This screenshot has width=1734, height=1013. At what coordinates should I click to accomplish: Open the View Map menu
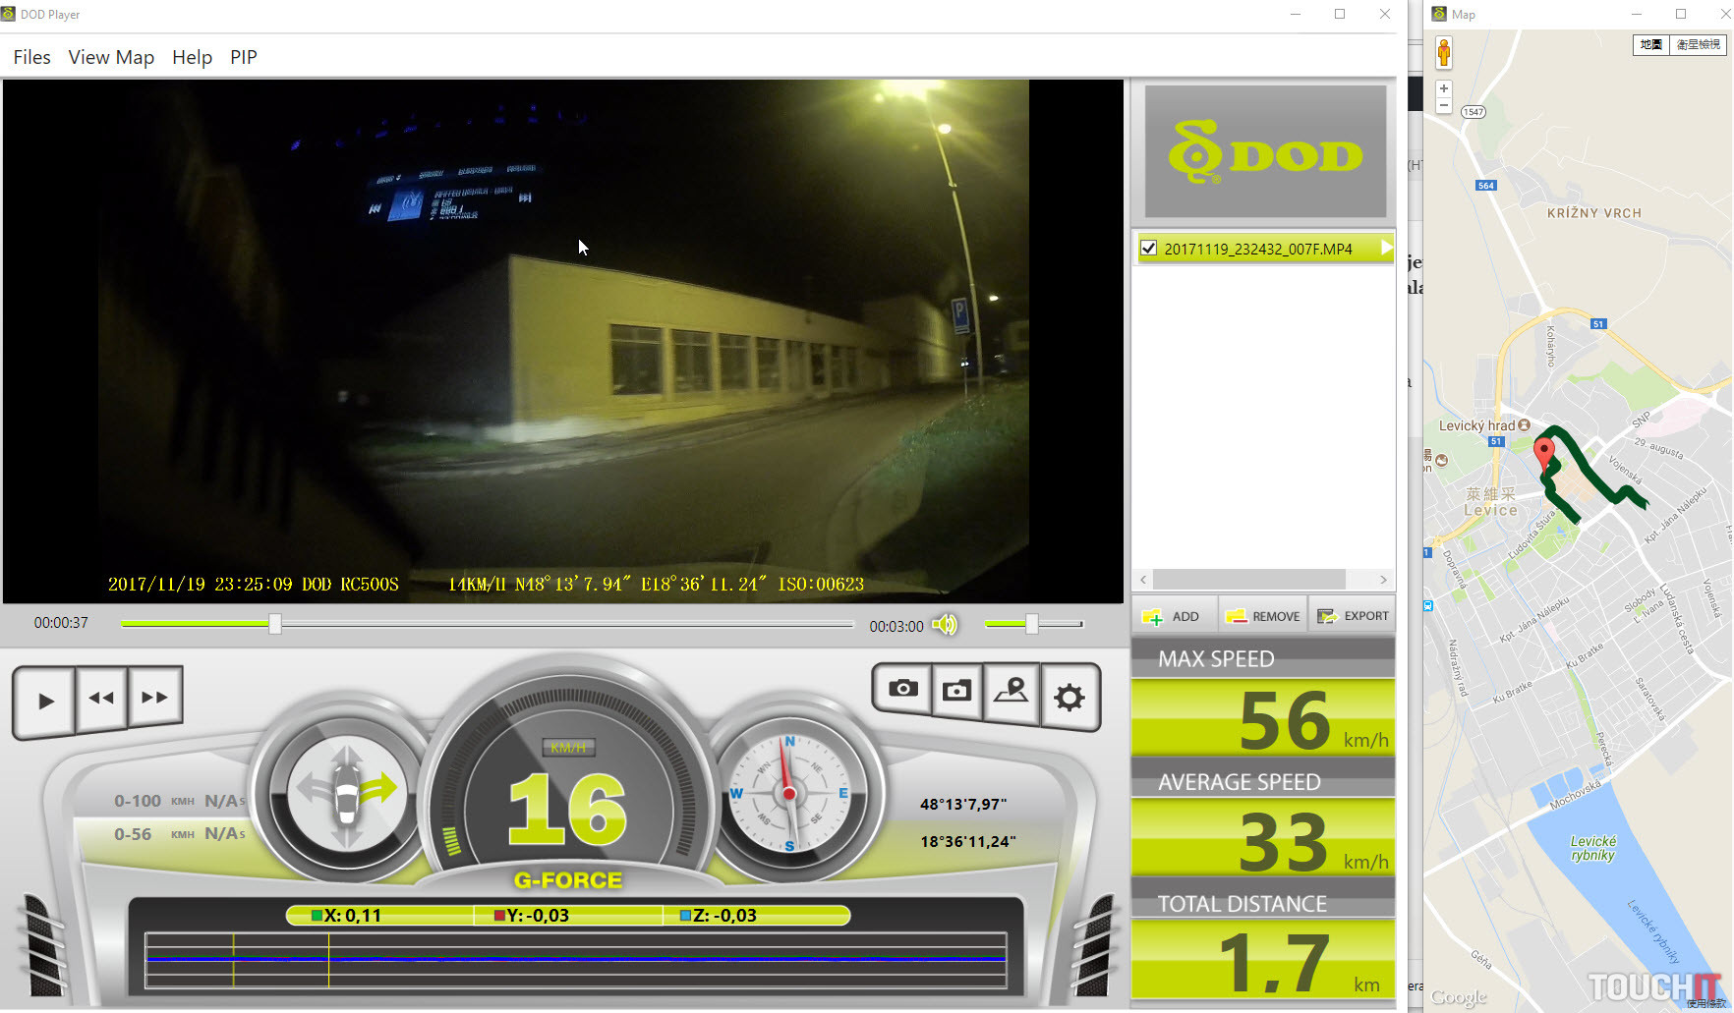[x=111, y=57]
